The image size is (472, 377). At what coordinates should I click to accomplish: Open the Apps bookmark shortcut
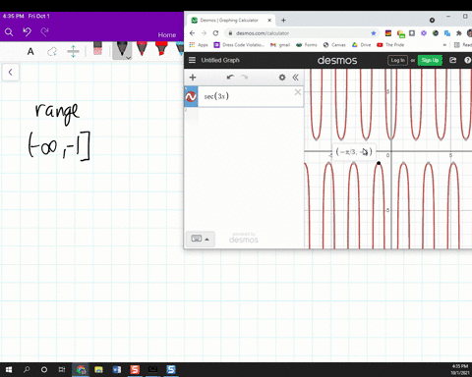(199, 45)
